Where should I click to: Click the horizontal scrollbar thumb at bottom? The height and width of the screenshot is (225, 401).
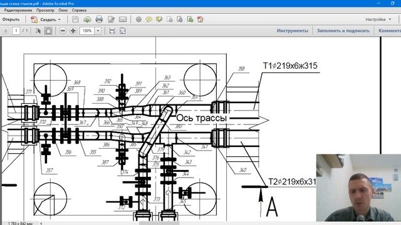[x=159, y=223]
